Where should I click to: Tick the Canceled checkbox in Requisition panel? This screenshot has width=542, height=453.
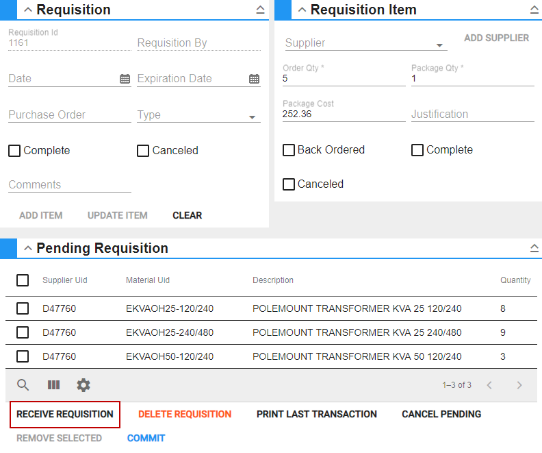(x=143, y=151)
